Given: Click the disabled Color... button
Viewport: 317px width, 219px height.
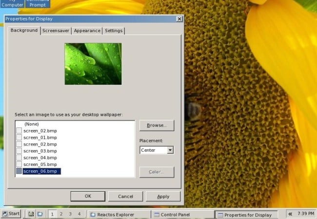Looking at the screenshot, I should pyautogui.click(x=157, y=172).
